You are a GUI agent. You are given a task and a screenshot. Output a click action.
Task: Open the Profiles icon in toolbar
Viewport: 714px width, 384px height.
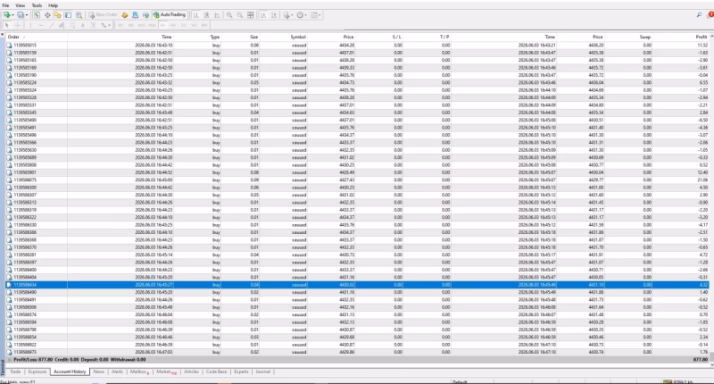(x=20, y=15)
